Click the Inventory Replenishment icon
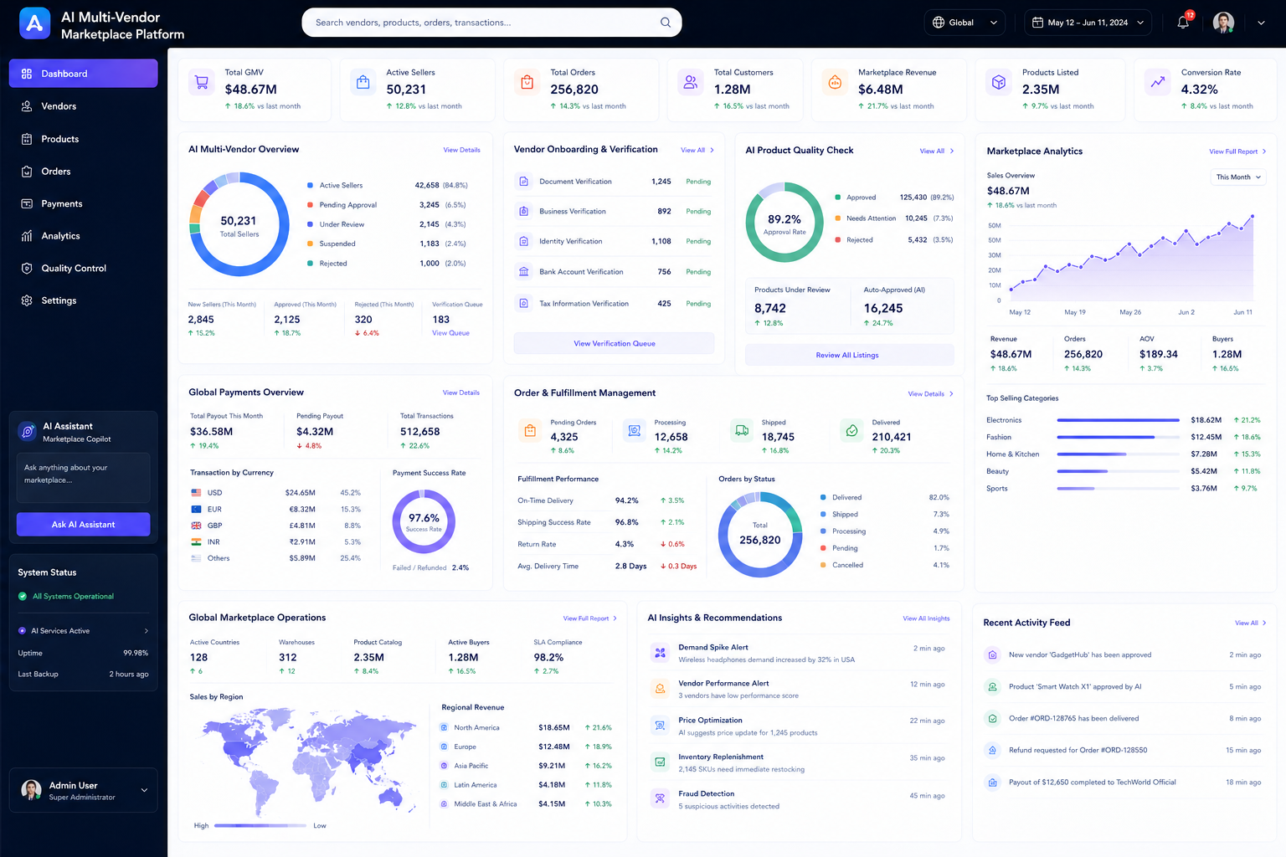1286x857 pixels. tap(660, 762)
